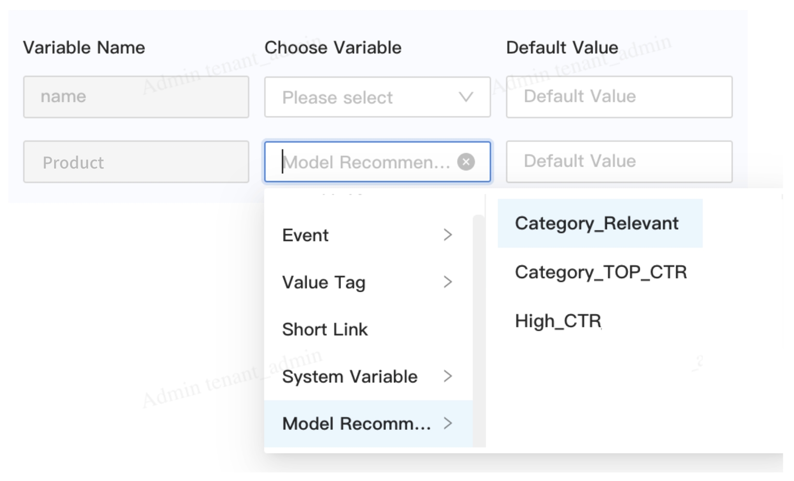This screenshot has width=794, height=481.
Task: Pick the High_CTR recommendation
Action: pyautogui.click(x=558, y=321)
